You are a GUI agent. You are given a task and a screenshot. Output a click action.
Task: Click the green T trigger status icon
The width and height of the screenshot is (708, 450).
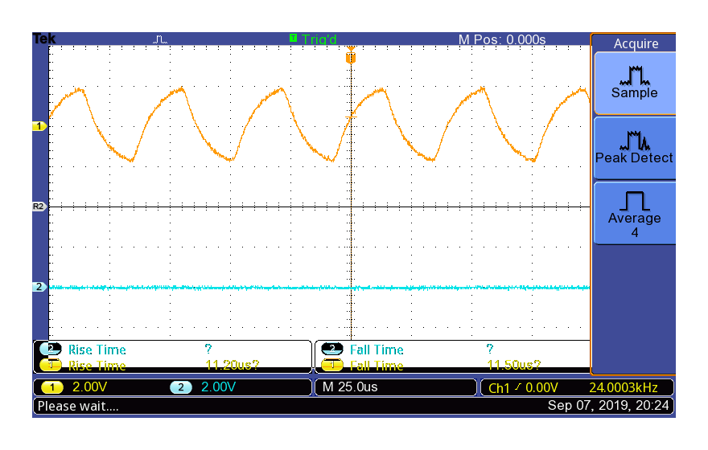tap(293, 38)
